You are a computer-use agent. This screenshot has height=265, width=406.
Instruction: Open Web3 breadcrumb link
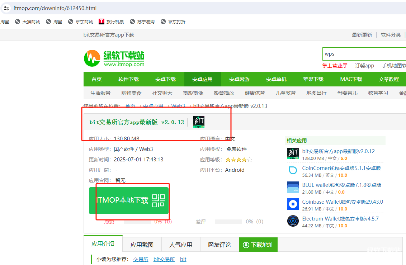tap(178, 106)
